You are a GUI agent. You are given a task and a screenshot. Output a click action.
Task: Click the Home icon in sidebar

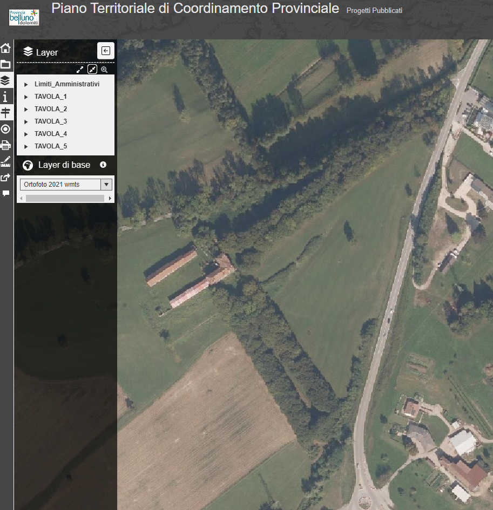click(x=5, y=48)
